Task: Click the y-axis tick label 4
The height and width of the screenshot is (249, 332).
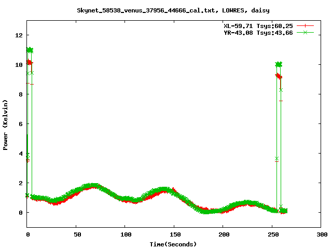Action: 21,154
